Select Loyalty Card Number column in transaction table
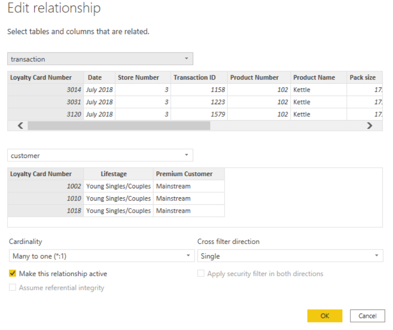This screenshot has height=330, width=393. coord(41,78)
